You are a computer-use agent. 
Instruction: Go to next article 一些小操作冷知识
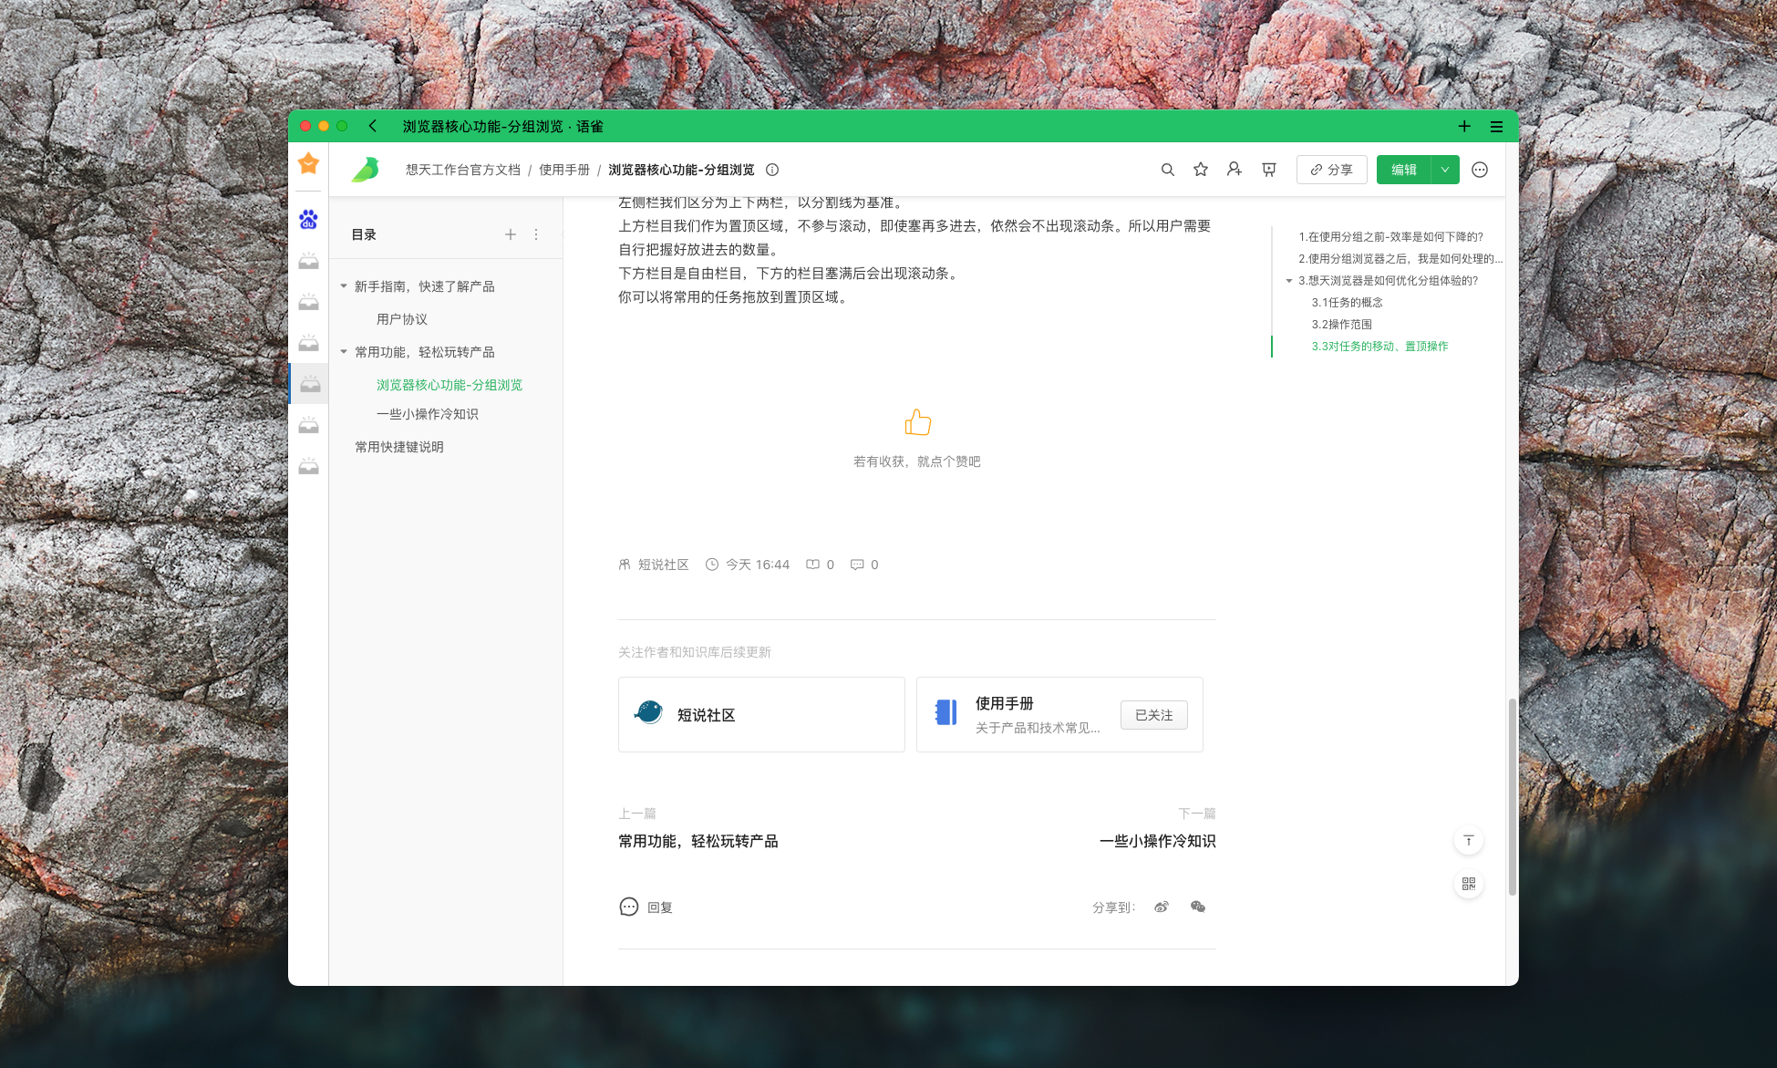[1157, 841]
